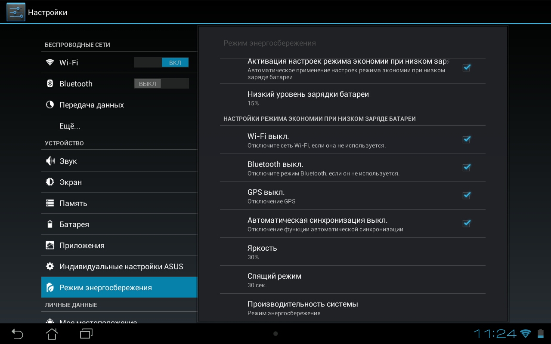Click the Wi-Fi signal icon in sidebar
551x344 pixels.
click(x=50, y=62)
